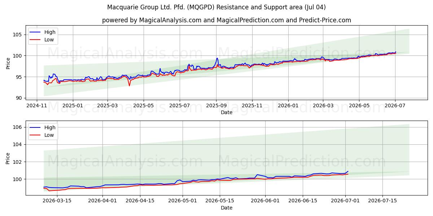433x216 pixels.
Task: Select the '2025-01' date tick label
Action: coord(73,105)
